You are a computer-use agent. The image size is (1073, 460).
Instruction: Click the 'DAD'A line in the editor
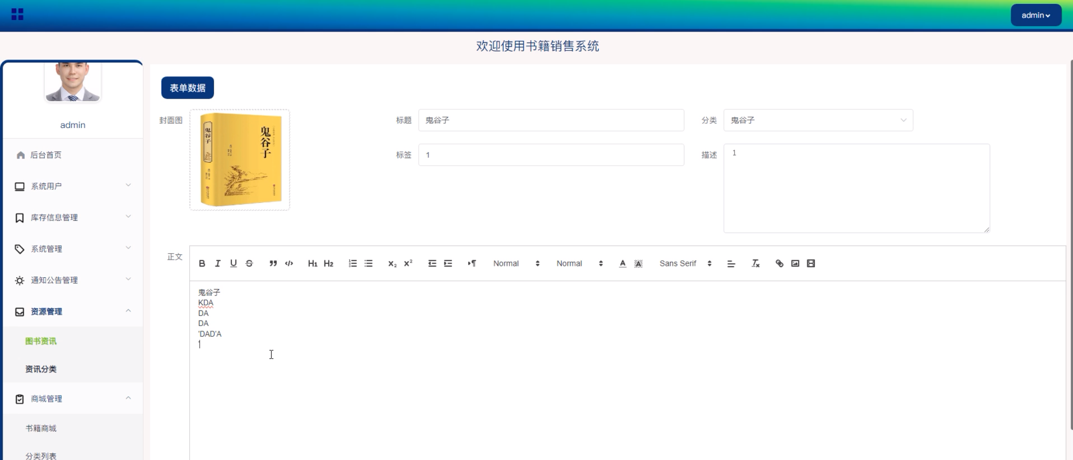coord(210,334)
